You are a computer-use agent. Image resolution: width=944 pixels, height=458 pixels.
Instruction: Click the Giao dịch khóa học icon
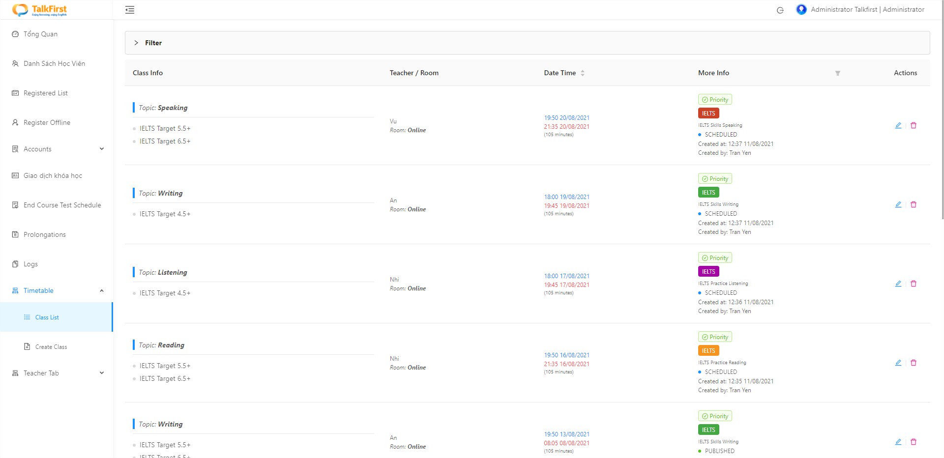coord(15,175)
